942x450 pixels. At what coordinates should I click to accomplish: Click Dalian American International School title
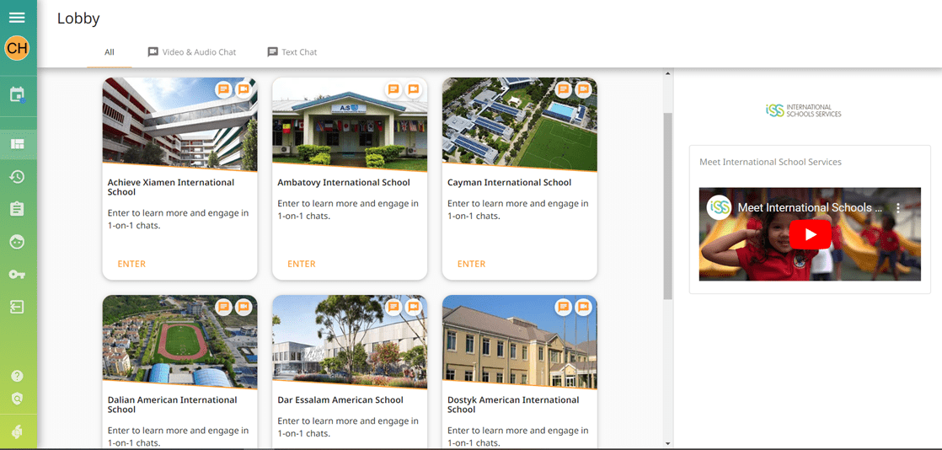[173, 405]
